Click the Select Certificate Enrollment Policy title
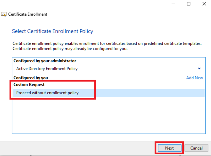The image size is (211, 156). 52,31
